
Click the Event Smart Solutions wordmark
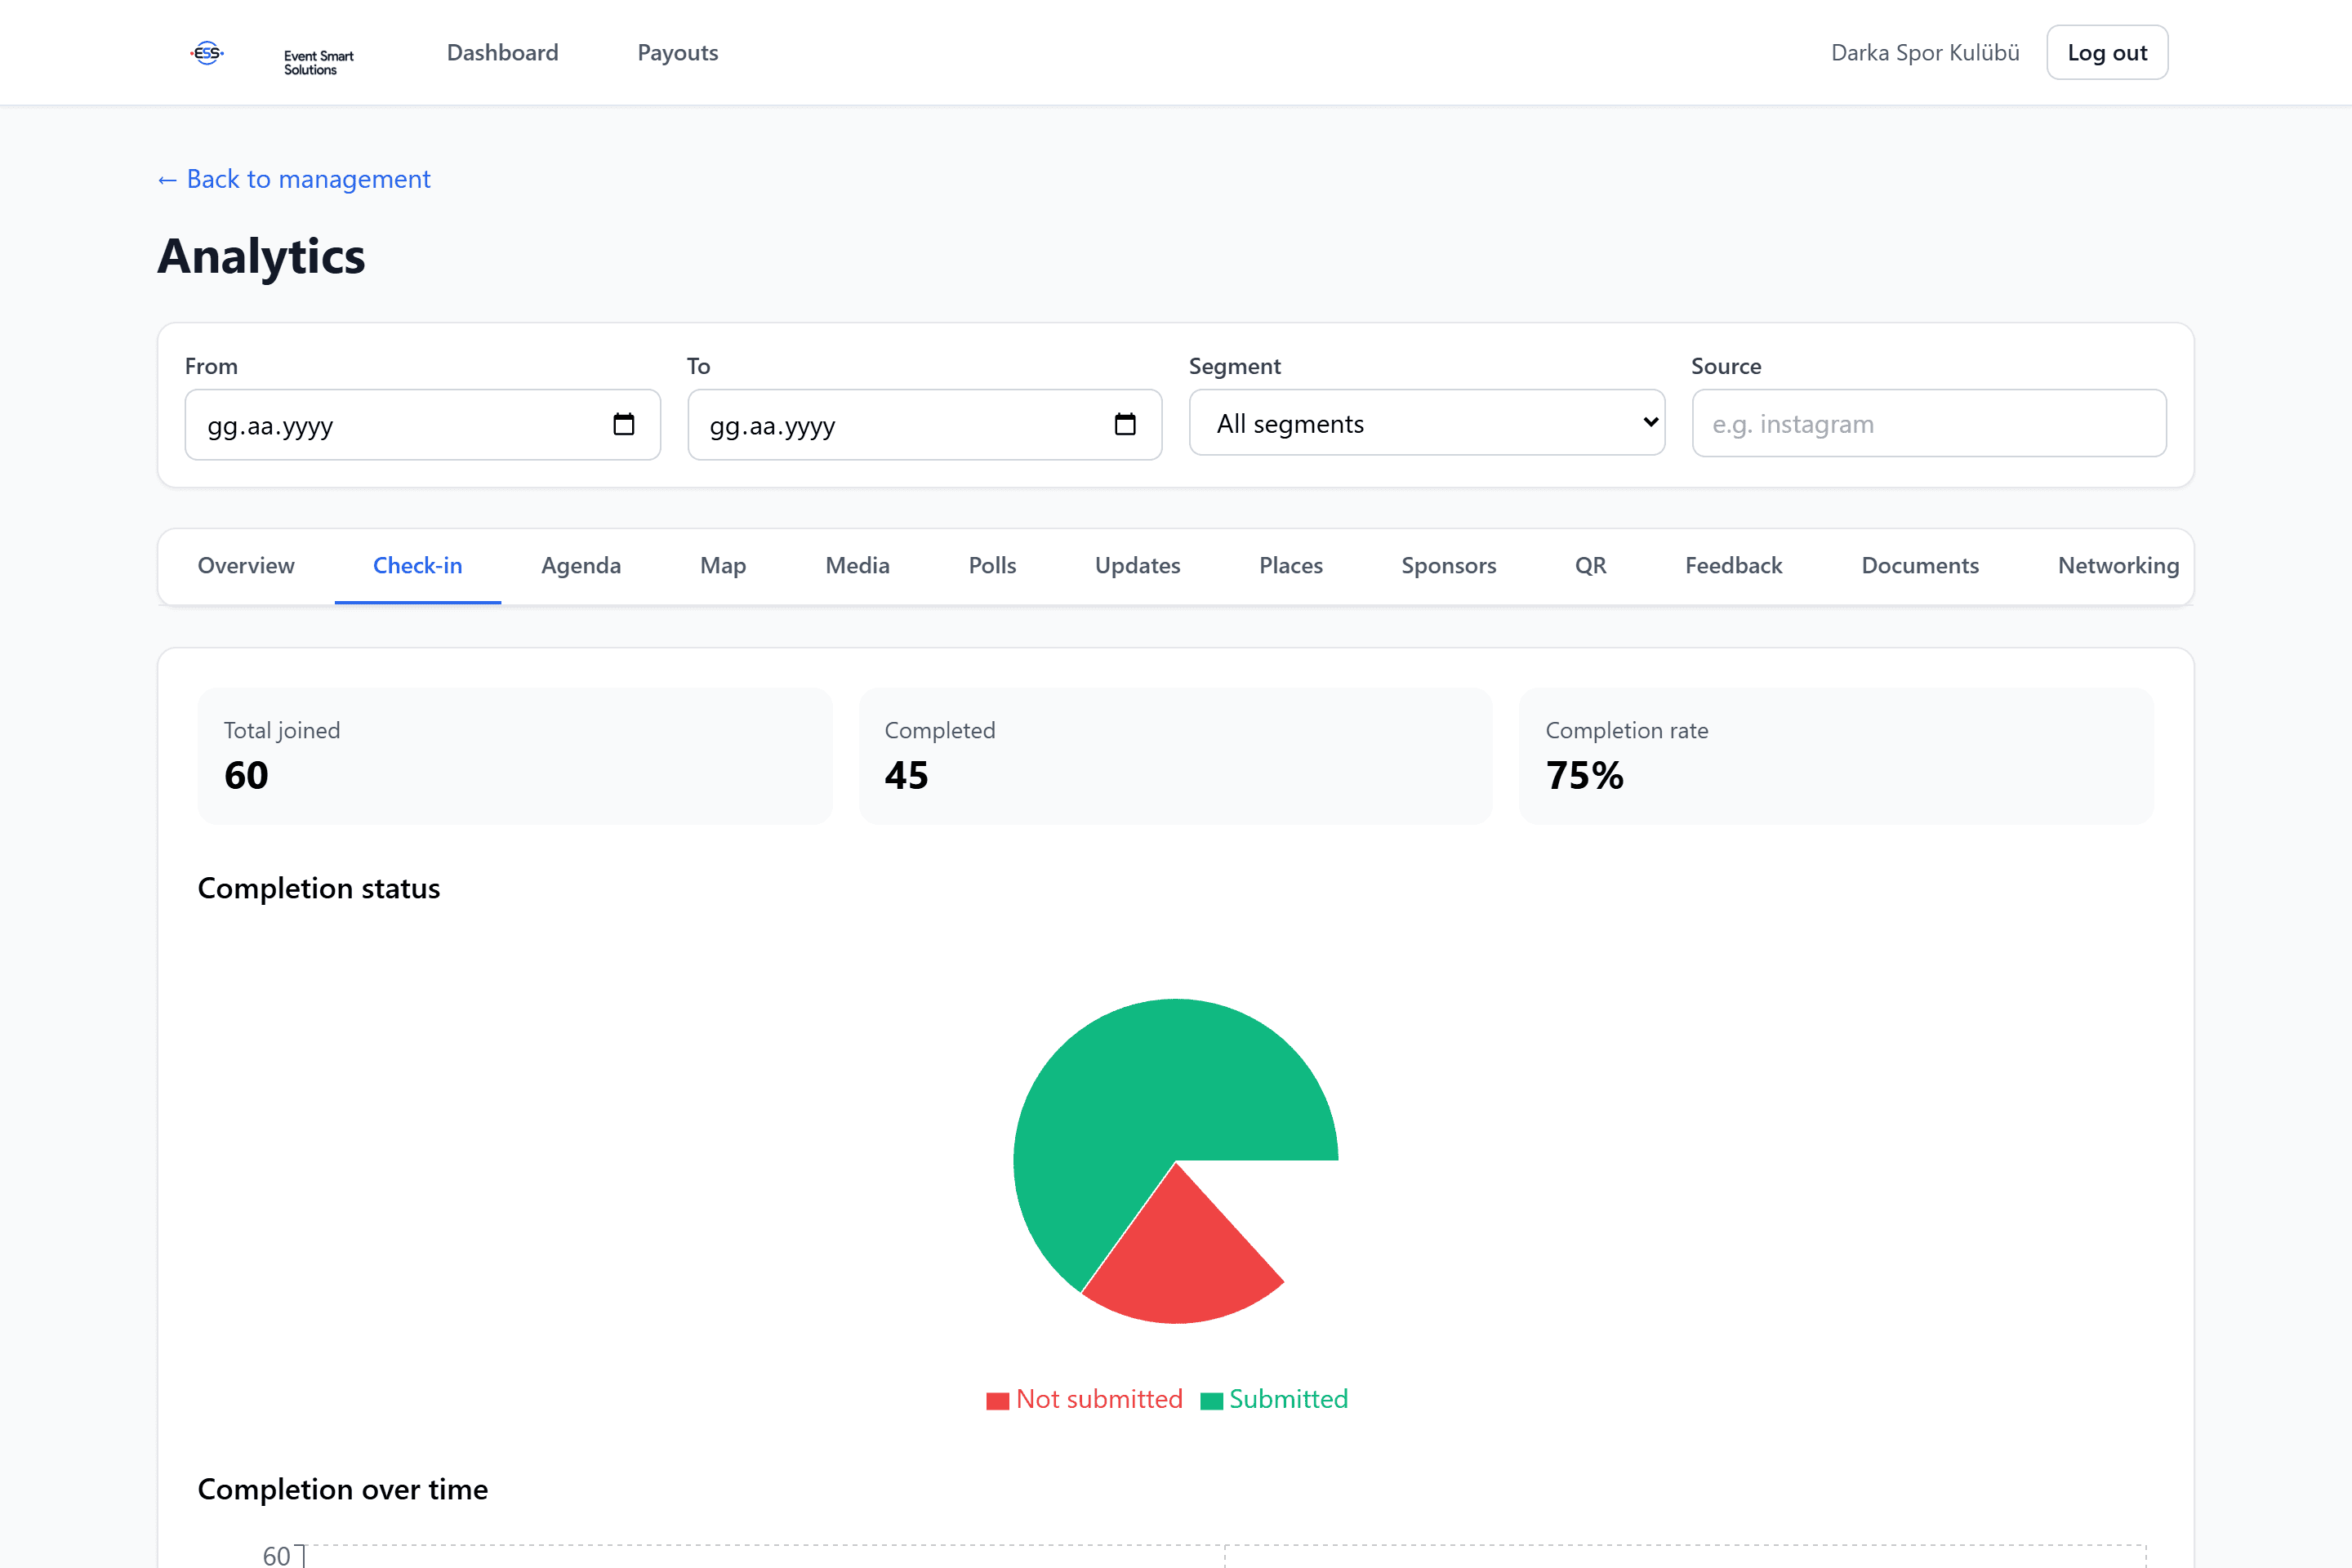pyautogui.click(x=318, y=62)
